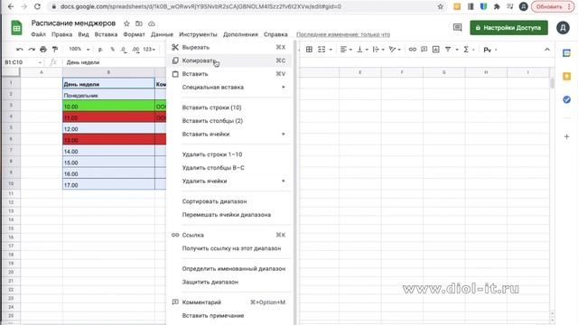Open Google Tasks side panel
Image resolution: width=578 pixels, height=325 pixels.
click(x=566, y=99)
